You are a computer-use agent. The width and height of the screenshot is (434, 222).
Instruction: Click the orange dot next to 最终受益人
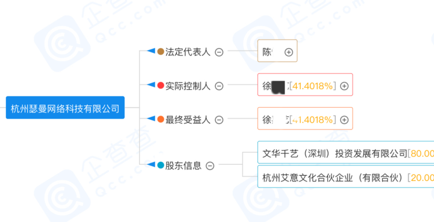coord(161,119)
